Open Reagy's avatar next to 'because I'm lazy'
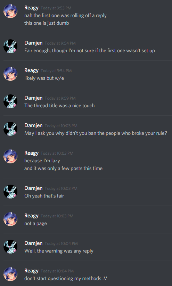Image resolution: width=172 pixels, height=286 pixels. click(10, 156)
